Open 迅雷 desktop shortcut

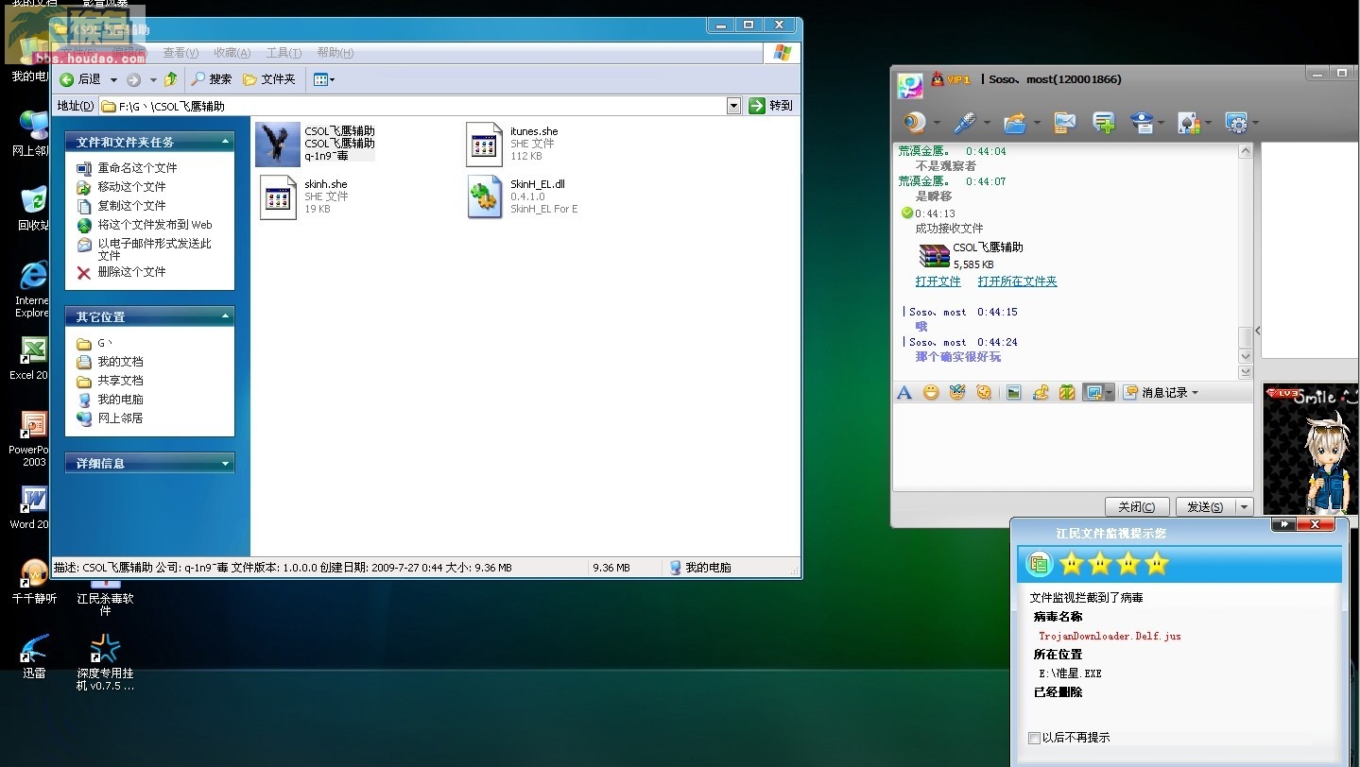click(34, 655)
